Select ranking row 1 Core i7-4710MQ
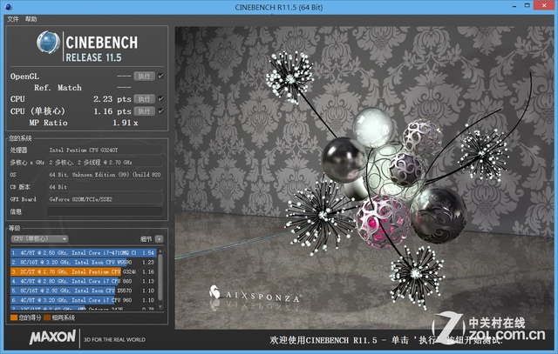The width and height of the screenshot is (558, 354). (84, 253)
